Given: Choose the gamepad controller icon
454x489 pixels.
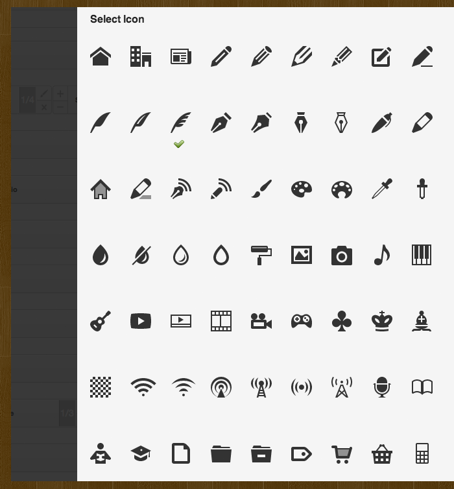Looking at the screenshot, I should (302, 321).
